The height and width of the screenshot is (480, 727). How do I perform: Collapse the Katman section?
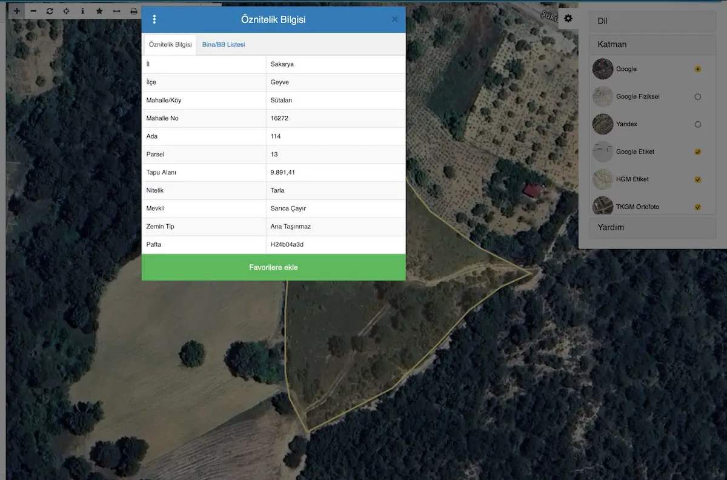tap(652, 44)
